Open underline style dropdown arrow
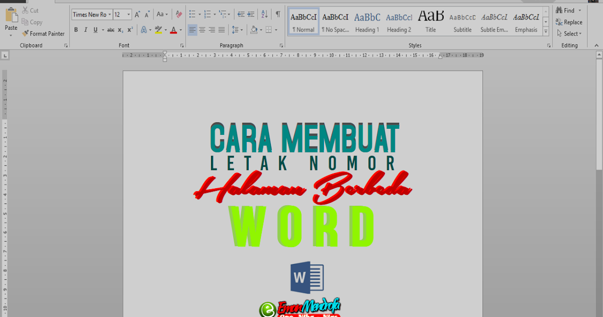Screen dimensions: 603x317 pos(103,30)
